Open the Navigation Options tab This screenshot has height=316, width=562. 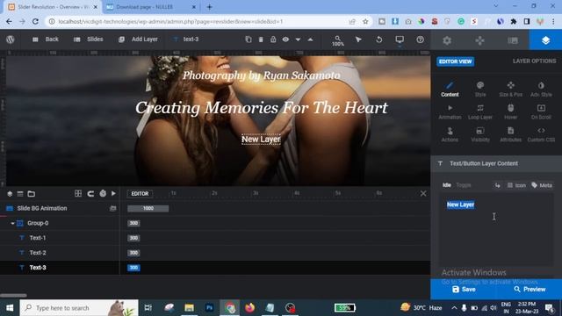click(x=479, y=40)
